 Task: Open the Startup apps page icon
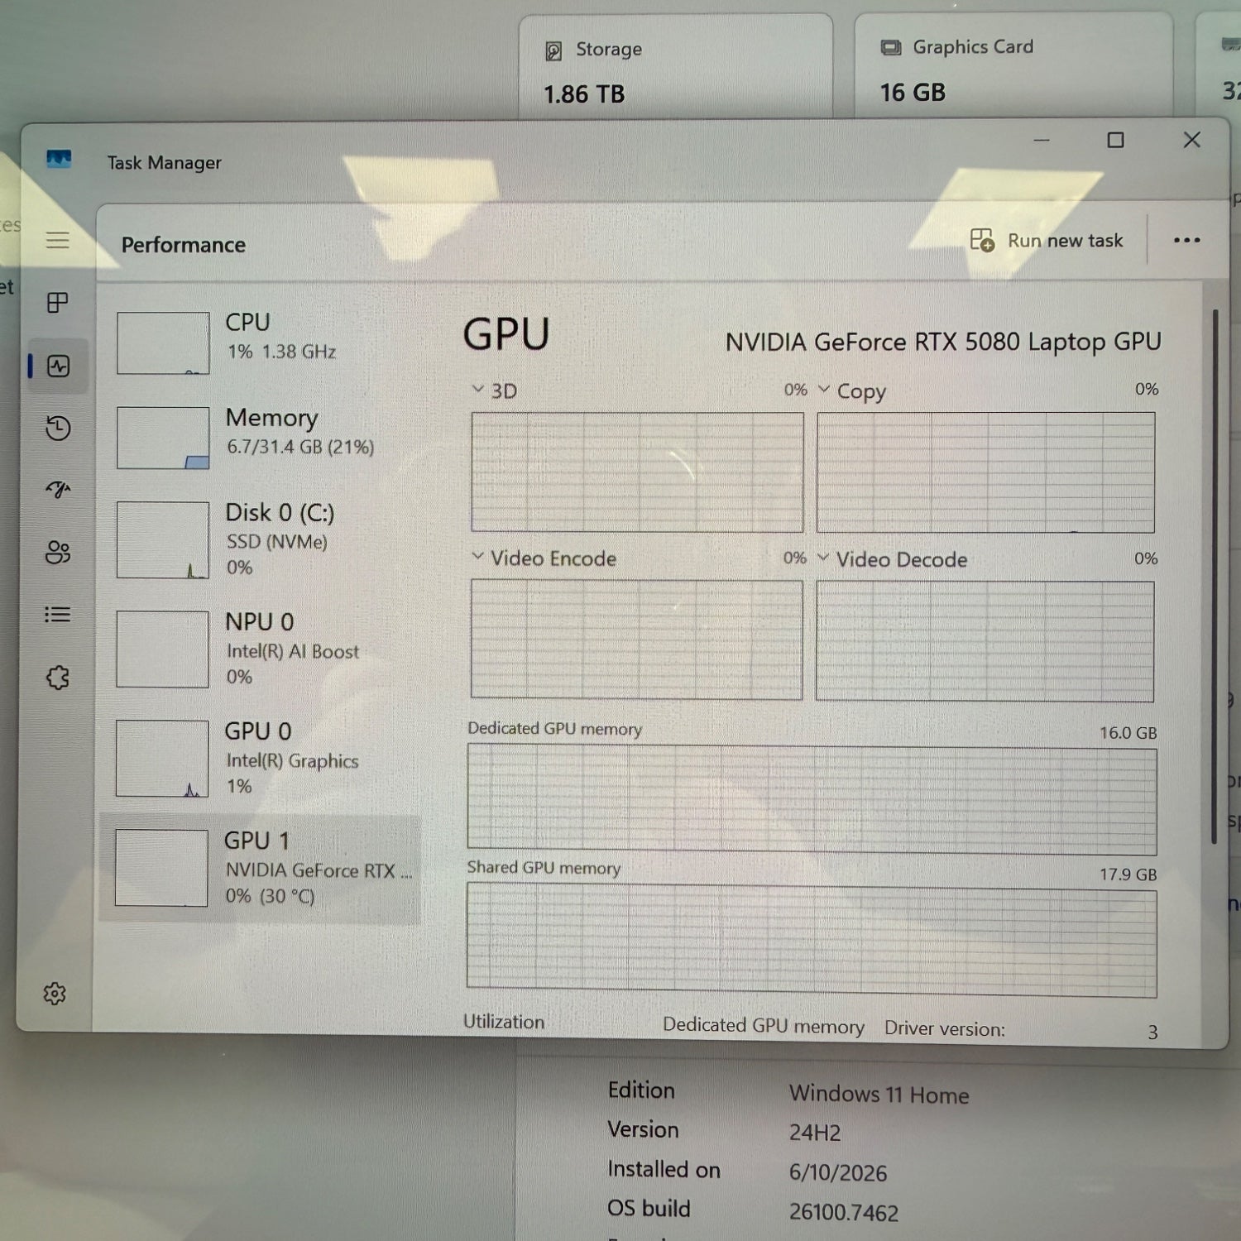pos(58,490)
